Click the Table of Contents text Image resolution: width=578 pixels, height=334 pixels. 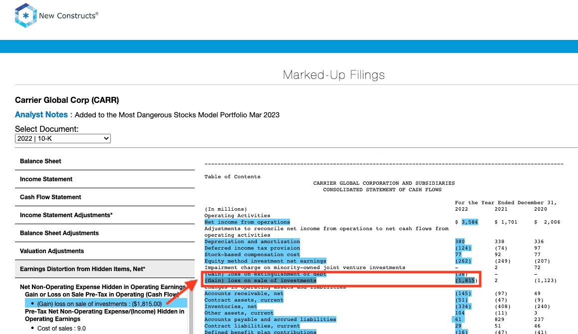(x=232, y=177)
